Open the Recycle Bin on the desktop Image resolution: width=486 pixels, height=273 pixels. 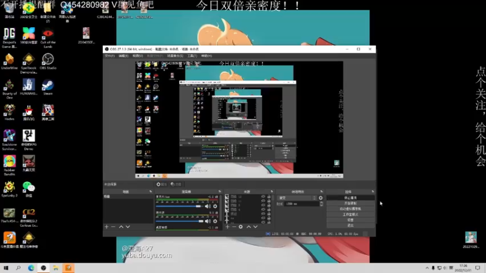coord(9,11)
